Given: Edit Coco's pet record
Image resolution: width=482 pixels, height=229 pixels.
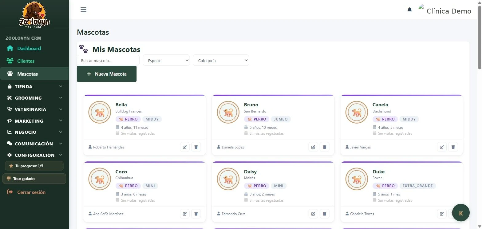Looking at the screenshot, I should 185,214.
